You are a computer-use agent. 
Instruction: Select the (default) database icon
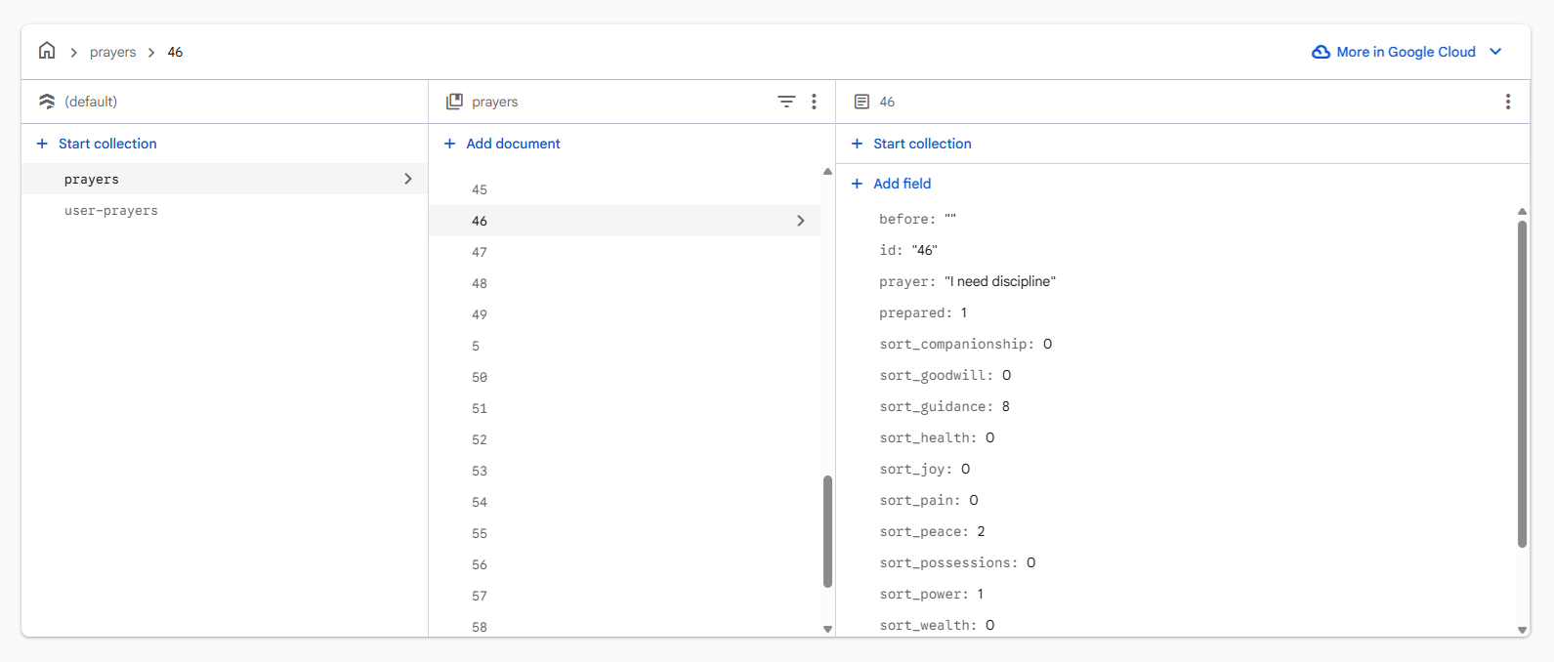pos(47,102)
